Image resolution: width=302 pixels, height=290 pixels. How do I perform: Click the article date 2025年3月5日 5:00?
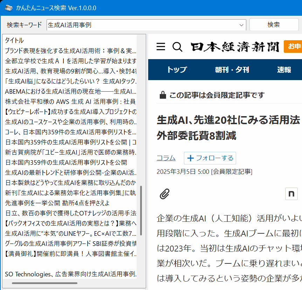point(183,171)
